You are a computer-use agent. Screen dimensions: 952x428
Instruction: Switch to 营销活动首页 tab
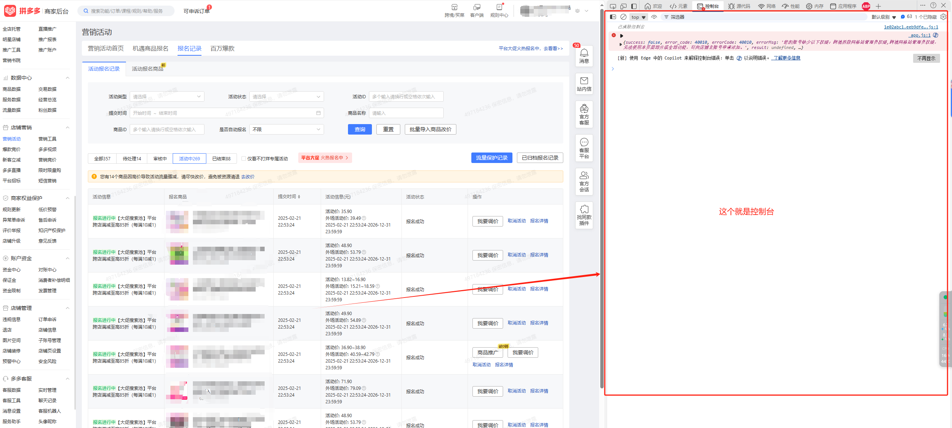[x=106, y=49]
